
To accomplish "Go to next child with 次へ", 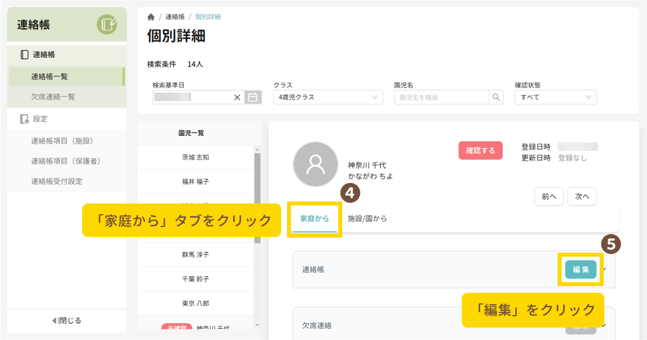I will point(582,196).
